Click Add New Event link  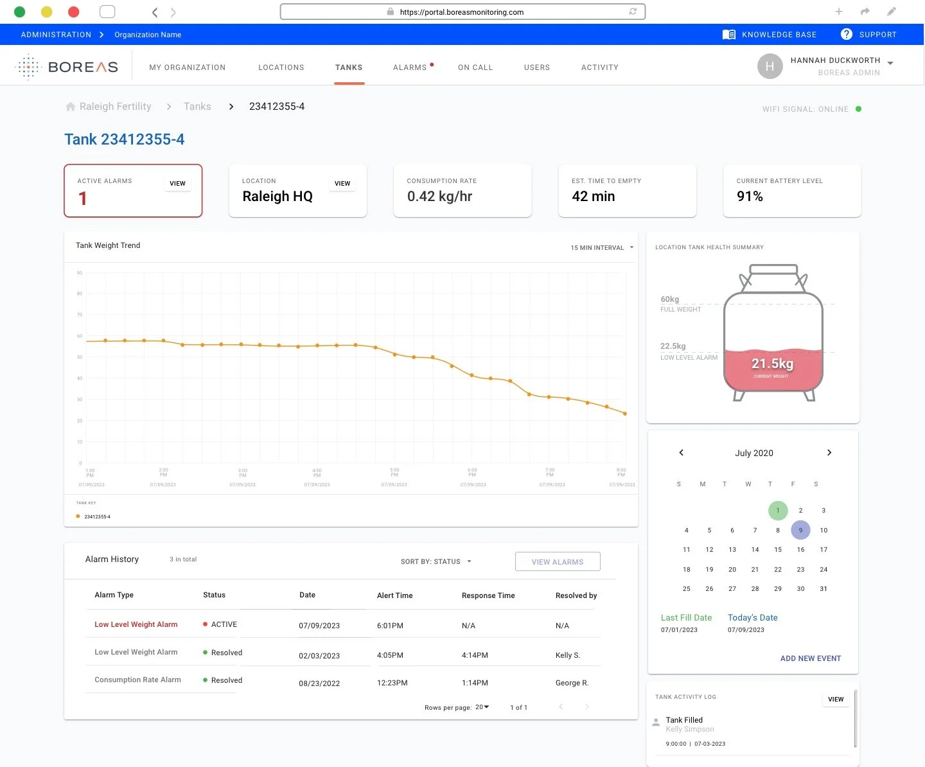click(810, 658)
